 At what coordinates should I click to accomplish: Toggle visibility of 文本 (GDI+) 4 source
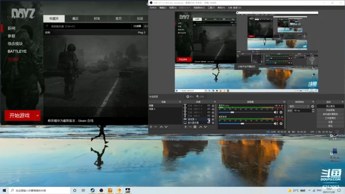pyautogui.click(x=209, y=106)
